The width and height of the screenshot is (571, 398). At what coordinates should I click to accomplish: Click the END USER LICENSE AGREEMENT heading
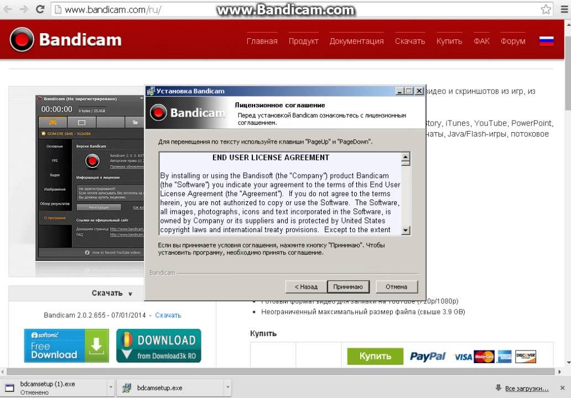click(x=271, y=158)
